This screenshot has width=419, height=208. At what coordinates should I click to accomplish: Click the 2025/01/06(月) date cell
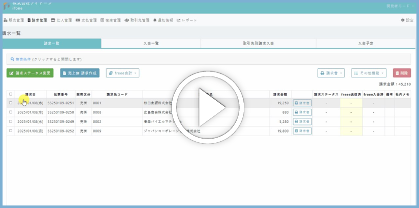coord(30,131)
